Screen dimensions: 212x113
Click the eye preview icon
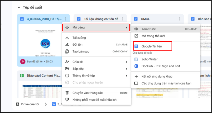(136, 29)
